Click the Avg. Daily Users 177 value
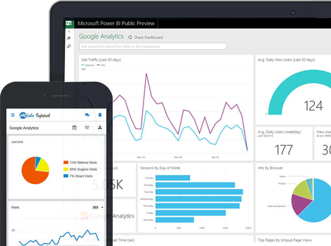The image size is (331, 246). pyautogui.click(x=284, y=150)
